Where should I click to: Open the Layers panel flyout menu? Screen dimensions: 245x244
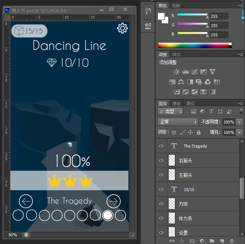(241, 103)
